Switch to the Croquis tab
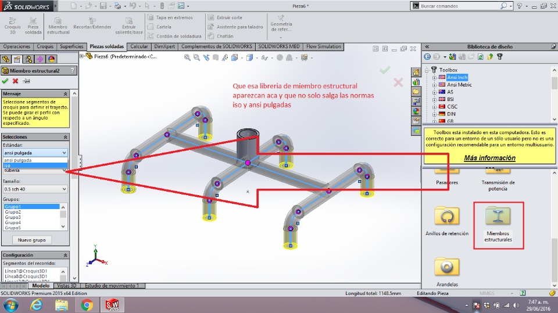Image resolution: width=558 pixels, height=313 pixels. [x=45, y=46]
